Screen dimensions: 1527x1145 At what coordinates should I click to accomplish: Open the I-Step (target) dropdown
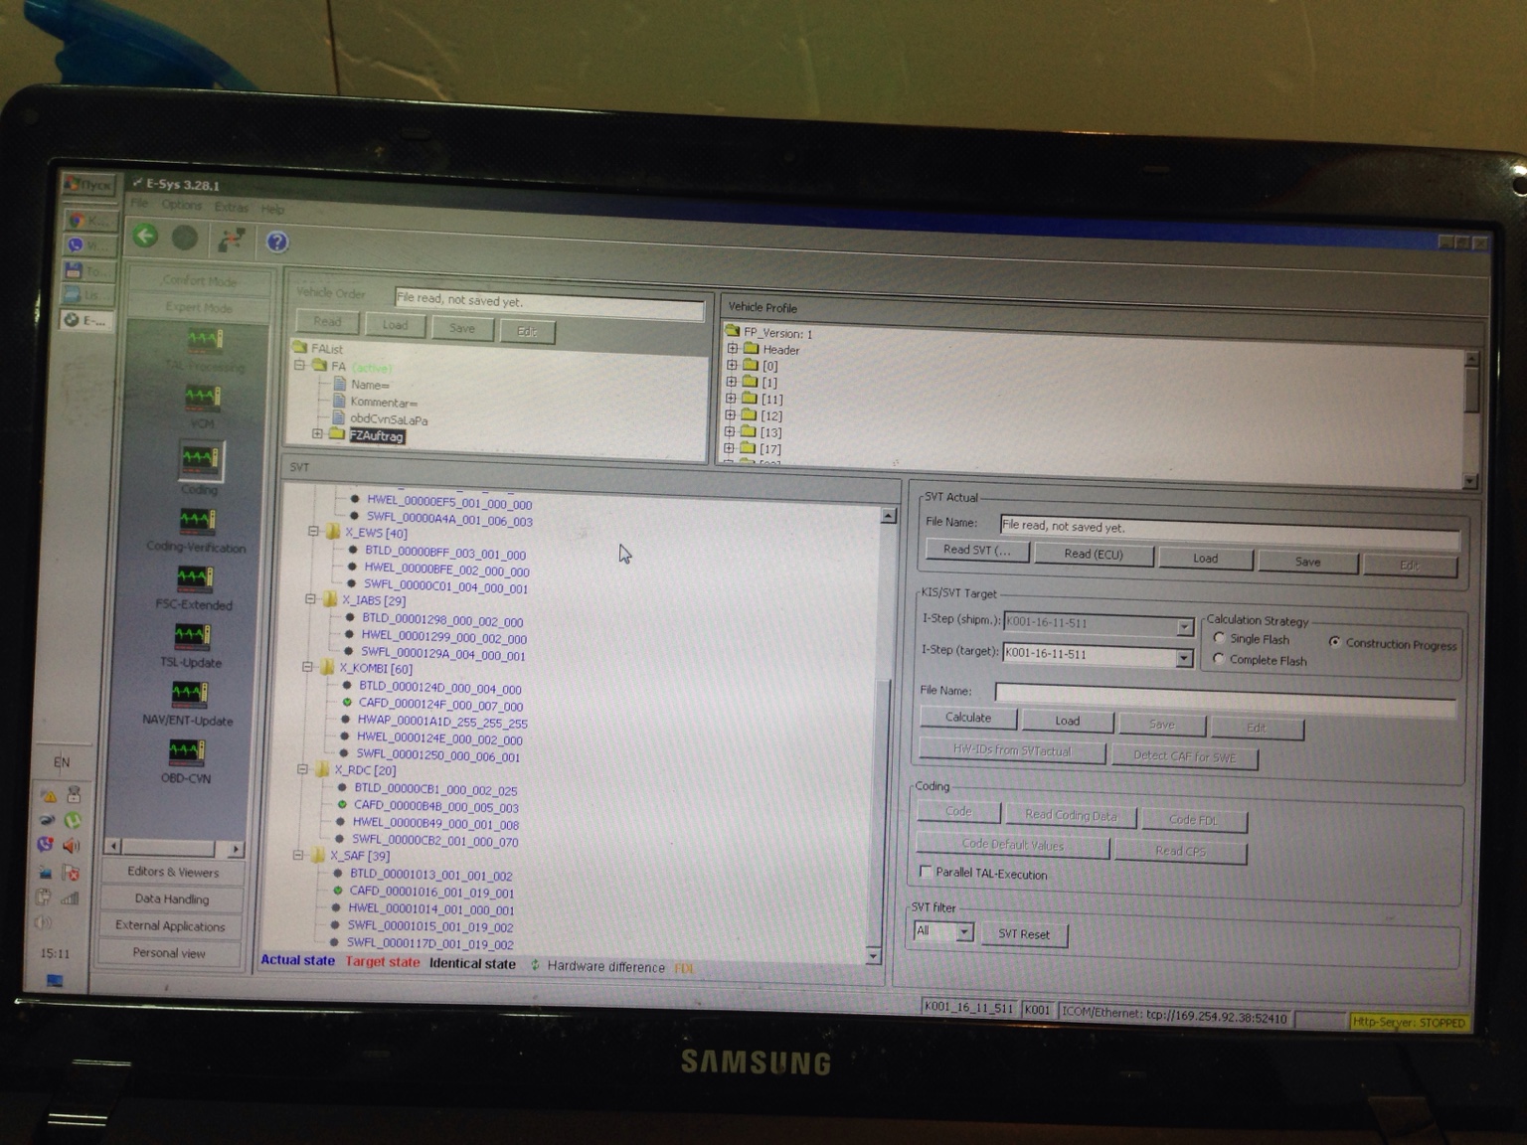point(1183,657)
